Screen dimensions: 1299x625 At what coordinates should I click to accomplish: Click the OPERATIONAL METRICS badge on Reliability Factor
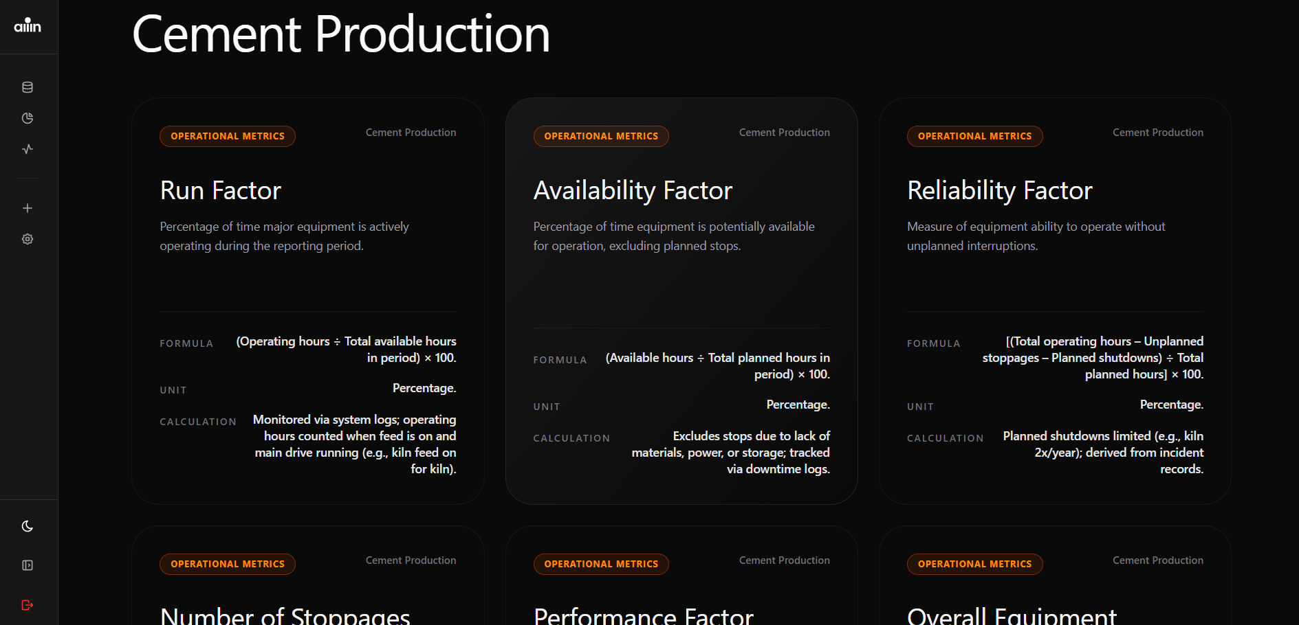(974, 136)
